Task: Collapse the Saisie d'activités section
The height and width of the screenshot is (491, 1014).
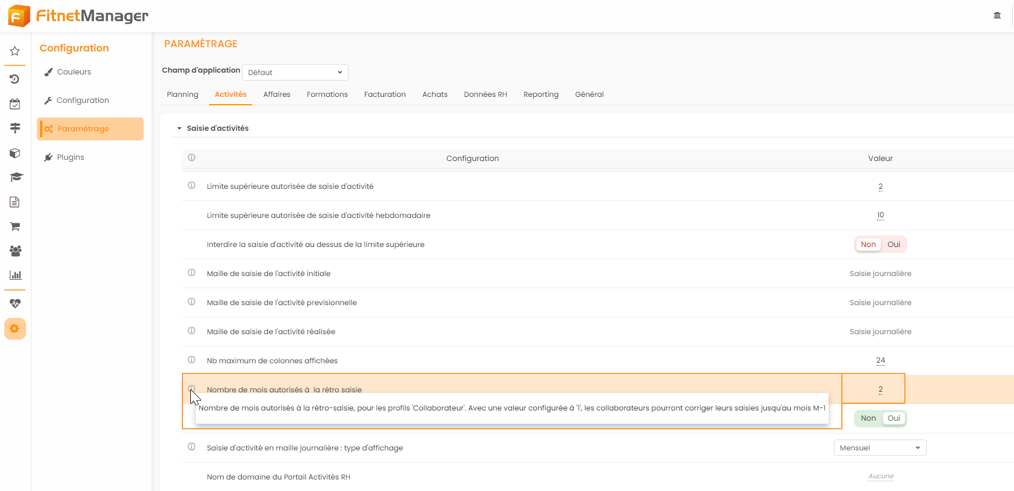Action: (x=179, y=128)
